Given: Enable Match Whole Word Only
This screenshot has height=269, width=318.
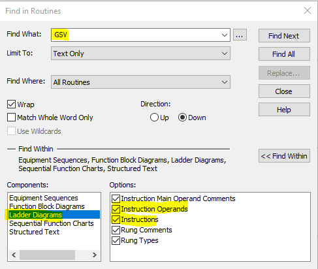Looking at the screenshot, I should [x=11, y=118].
